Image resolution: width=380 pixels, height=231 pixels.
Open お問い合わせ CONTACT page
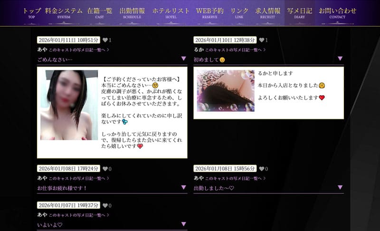(x=337, y=13)
